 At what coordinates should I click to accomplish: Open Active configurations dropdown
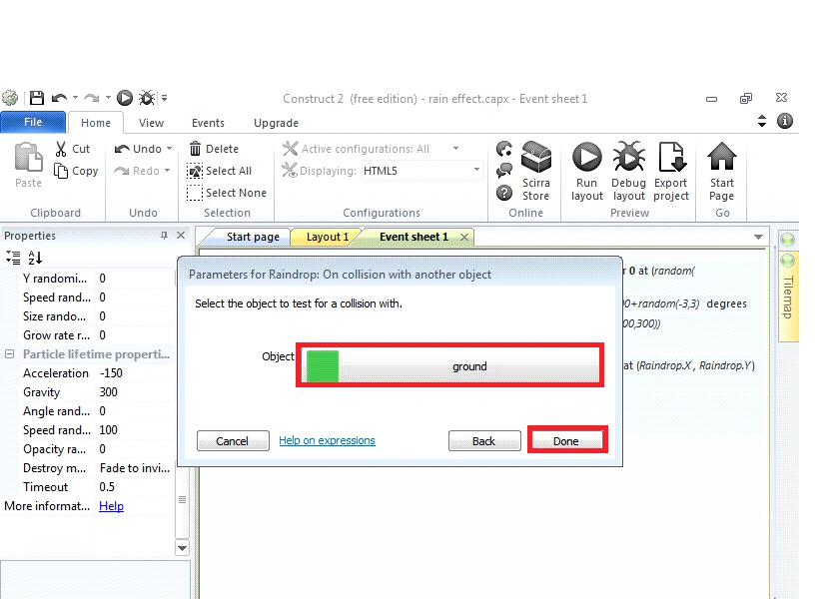pyautogui.click(x=455, y=149)
